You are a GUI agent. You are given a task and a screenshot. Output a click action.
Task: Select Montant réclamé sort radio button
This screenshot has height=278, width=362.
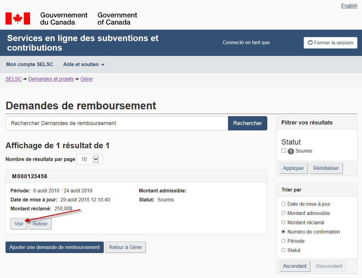(x=283, y=222)
